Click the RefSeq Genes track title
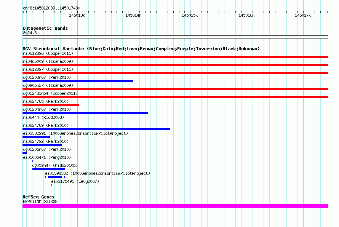Viewport: 339px width, 227px height. 38,197
